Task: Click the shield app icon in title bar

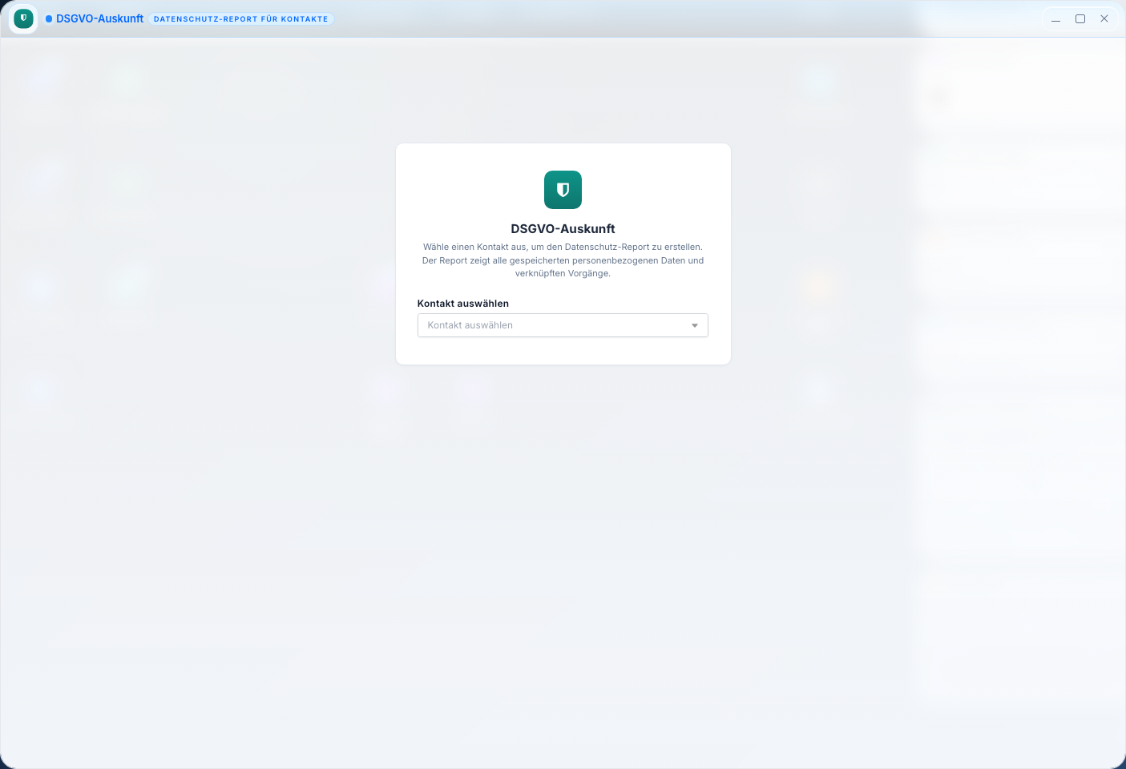Action: coord(23,18)
